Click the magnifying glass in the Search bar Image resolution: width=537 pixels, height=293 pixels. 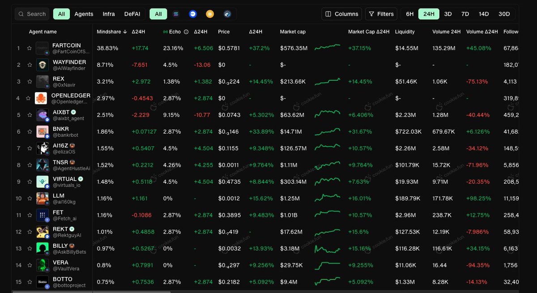click(20, 14)
